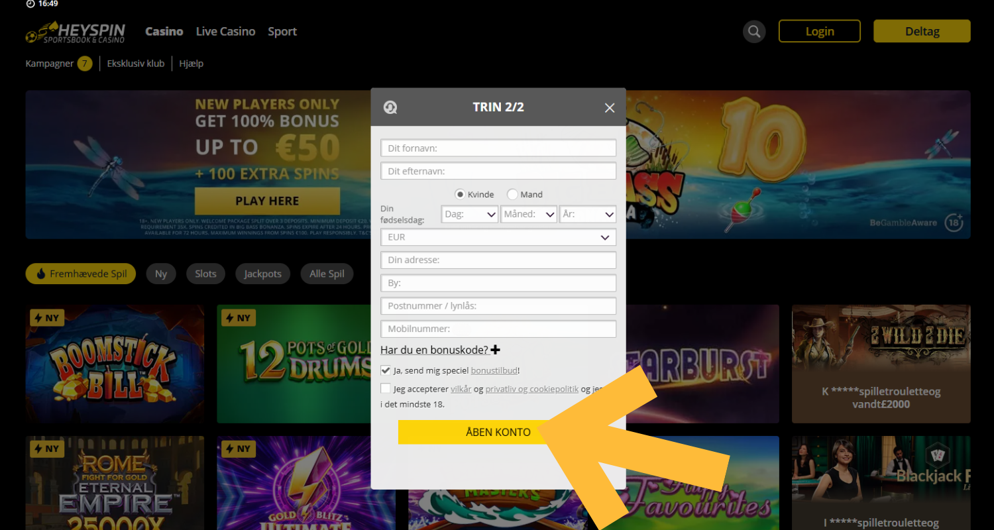
Task: Select the Kvinde gender radio button
Action: pyautogui.click(x=460, y=194)
